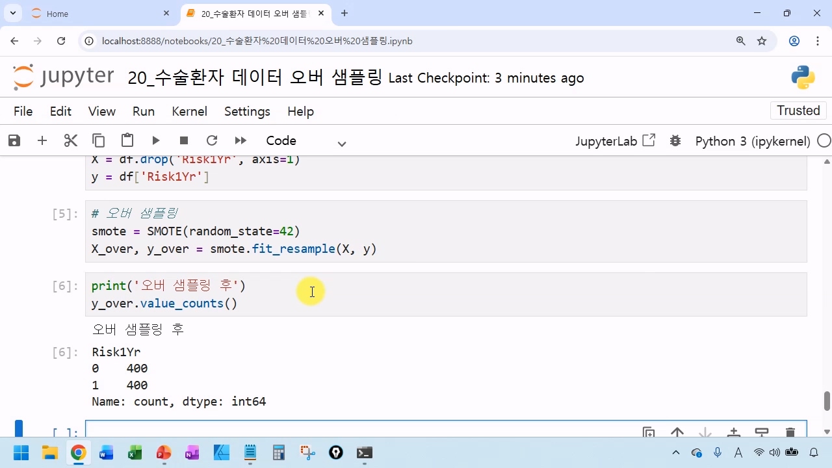The width and height of the screenshot is (832, 468).
Task: Show hidden system tray icons
Action: coord(676,452)
